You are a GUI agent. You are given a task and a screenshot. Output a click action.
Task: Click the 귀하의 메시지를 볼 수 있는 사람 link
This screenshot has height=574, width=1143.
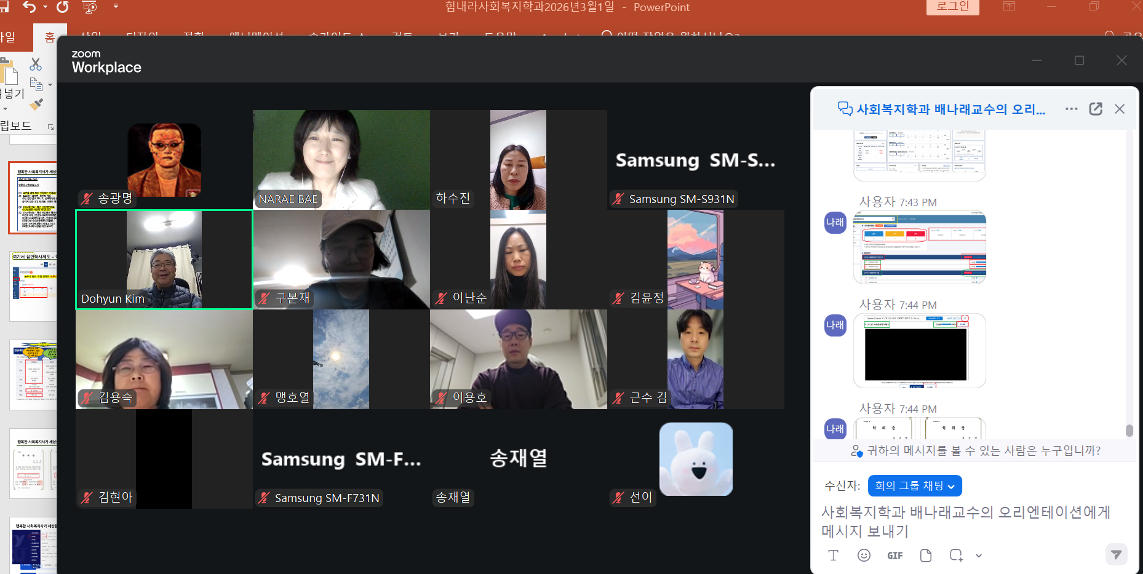[978, 451]
